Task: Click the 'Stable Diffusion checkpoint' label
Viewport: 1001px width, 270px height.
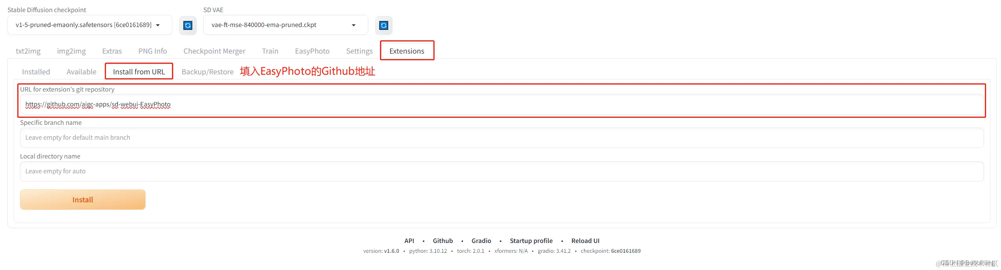Action: point(47,10)
